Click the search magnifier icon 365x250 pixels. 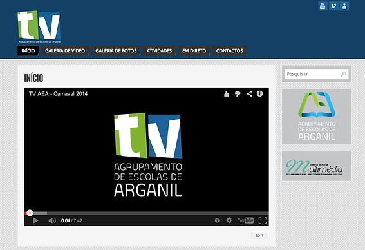[344, 74]
